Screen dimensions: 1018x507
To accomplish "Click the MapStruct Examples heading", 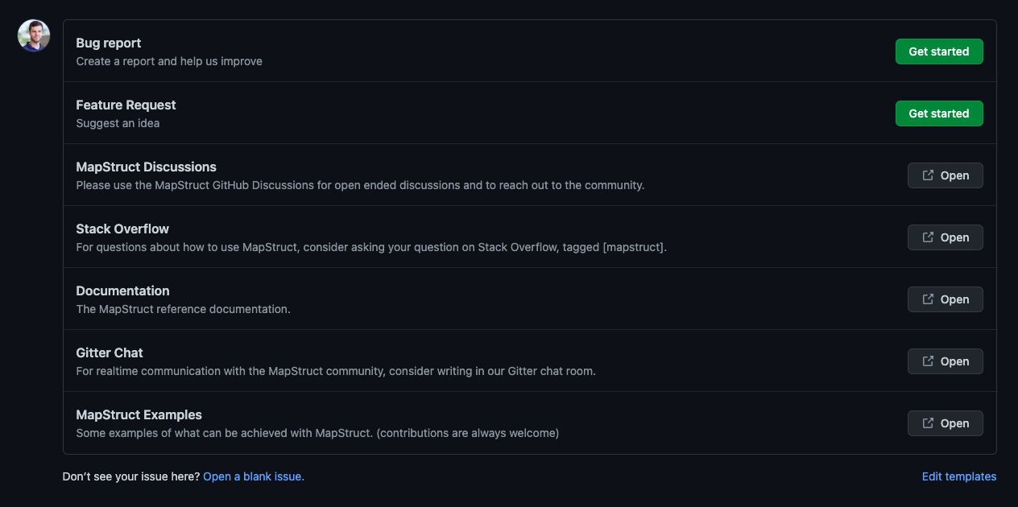I will [x=139, y=414].
